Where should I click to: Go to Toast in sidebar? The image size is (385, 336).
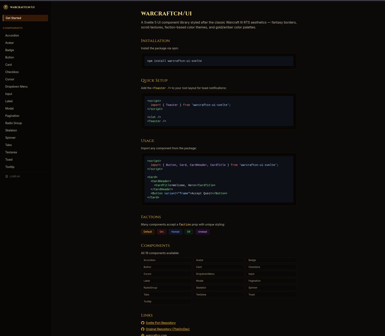25,159
